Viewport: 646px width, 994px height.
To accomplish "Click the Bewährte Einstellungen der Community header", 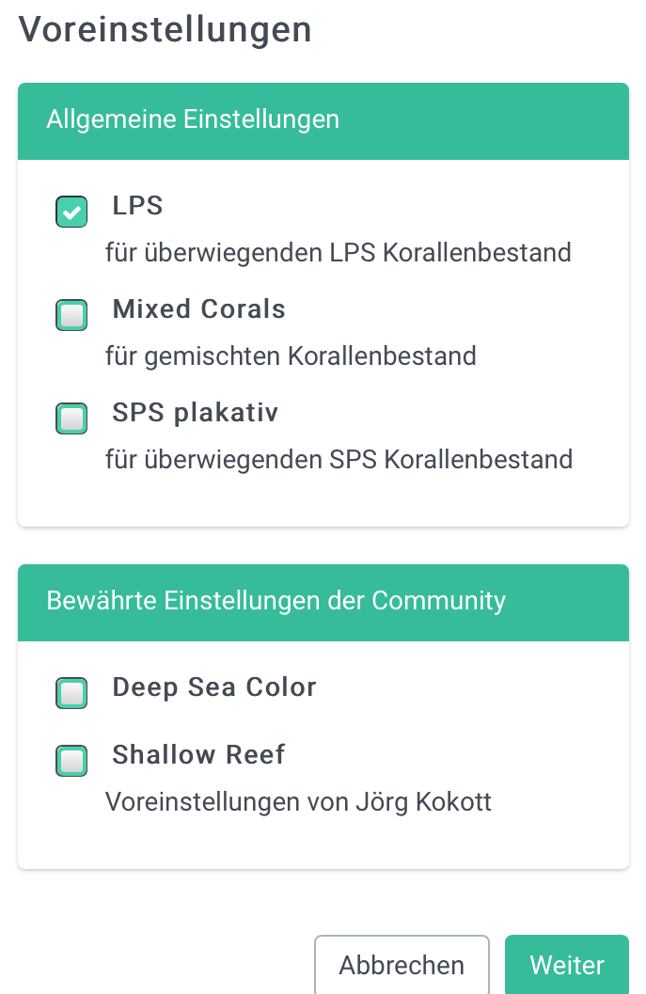I will click(x=323, y=602).
